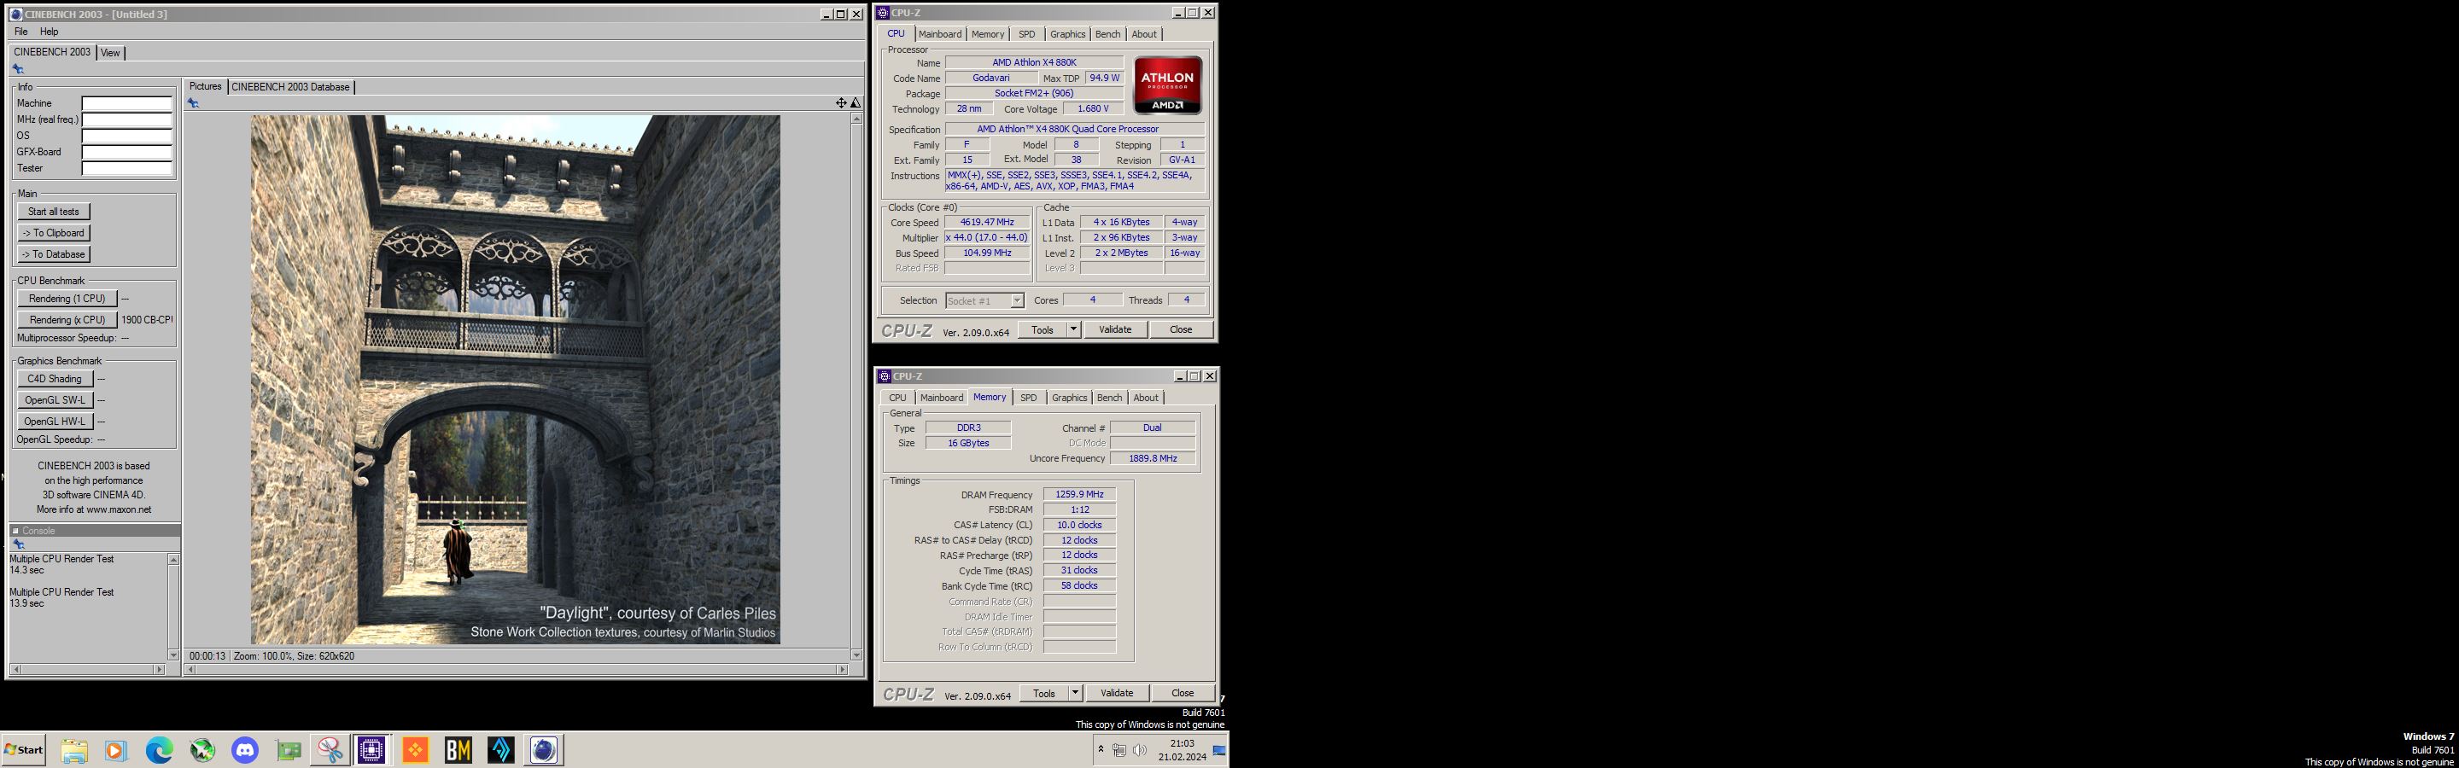Click console scrollbar down arrow
Image resolution: width=2459 pixels, height=768 pixels.
click(172, 655)
